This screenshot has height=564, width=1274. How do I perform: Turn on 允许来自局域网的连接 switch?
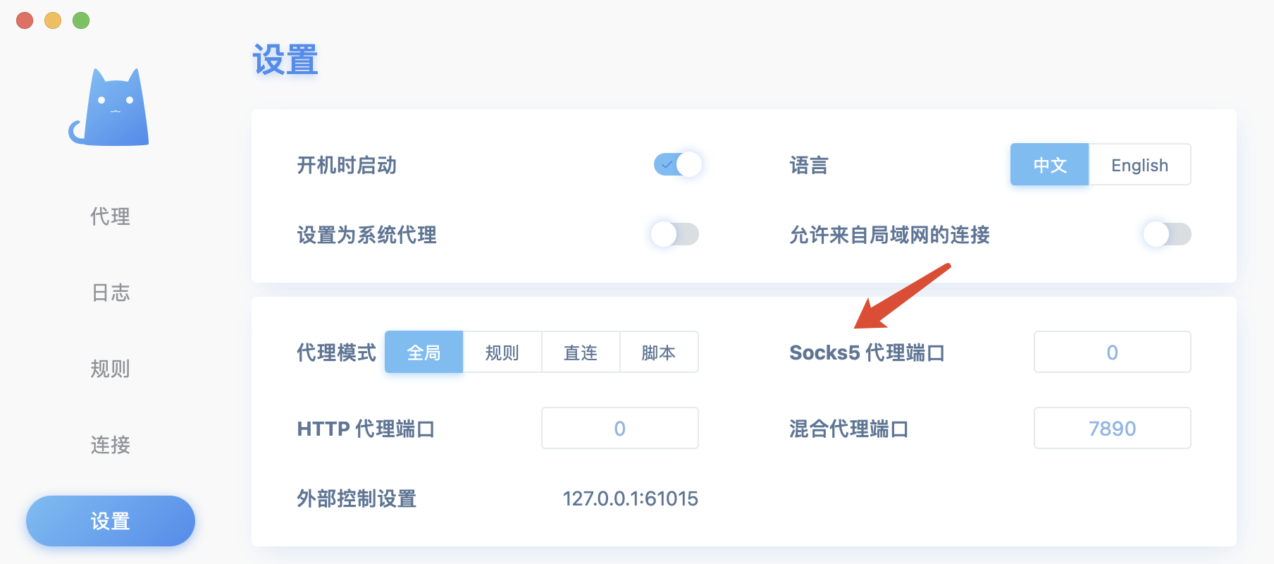[x=1167, y=234]
